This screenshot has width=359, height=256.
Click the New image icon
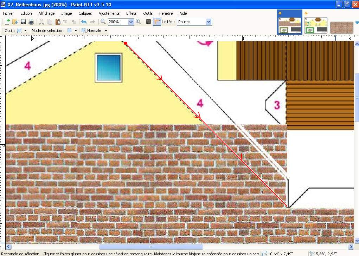coord(7,22)
